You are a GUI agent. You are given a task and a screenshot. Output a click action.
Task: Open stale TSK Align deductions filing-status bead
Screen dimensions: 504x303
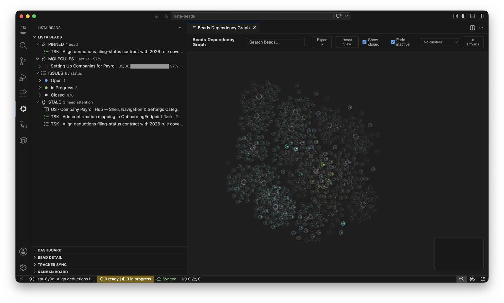[109, 124]
